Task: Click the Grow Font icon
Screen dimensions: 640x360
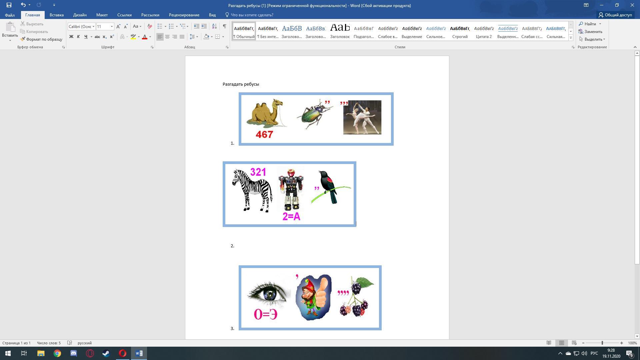Action: pyautogui.click(x=118, y=26)
